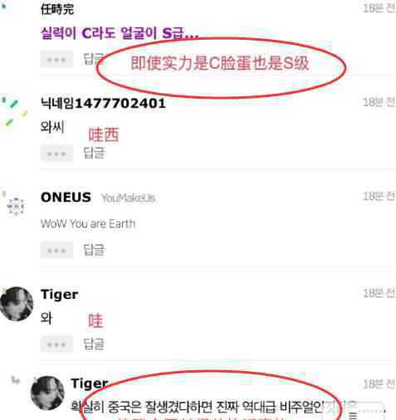This screenshot has width=396, height=420.
Task: Click the purple comment text 실력이 C라도 얼굴이 S급
Action: click(x=120, y=33)
